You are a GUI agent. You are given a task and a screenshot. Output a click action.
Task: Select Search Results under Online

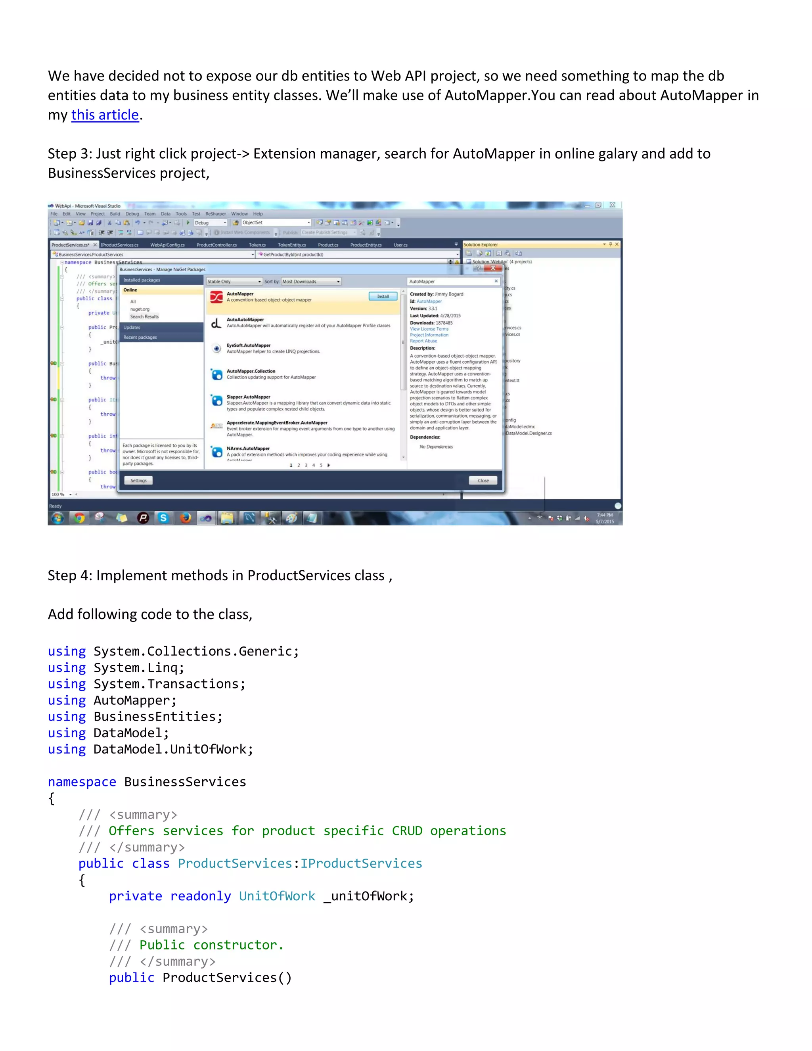pos(144,316)
